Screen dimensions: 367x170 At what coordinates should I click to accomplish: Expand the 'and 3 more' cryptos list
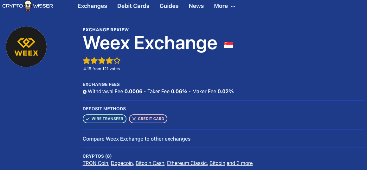240,163
